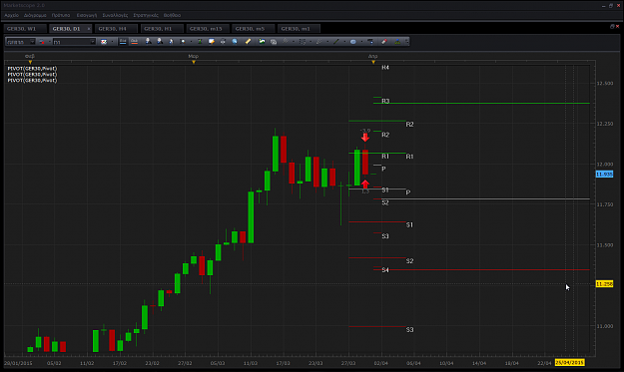Open the Βοήθεια menu
The height and width of the screenshot is (372, 624).
[173, 15]
